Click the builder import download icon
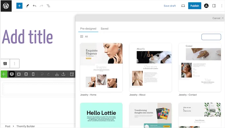Screen dimensions: 225x128 coord(57,74)
